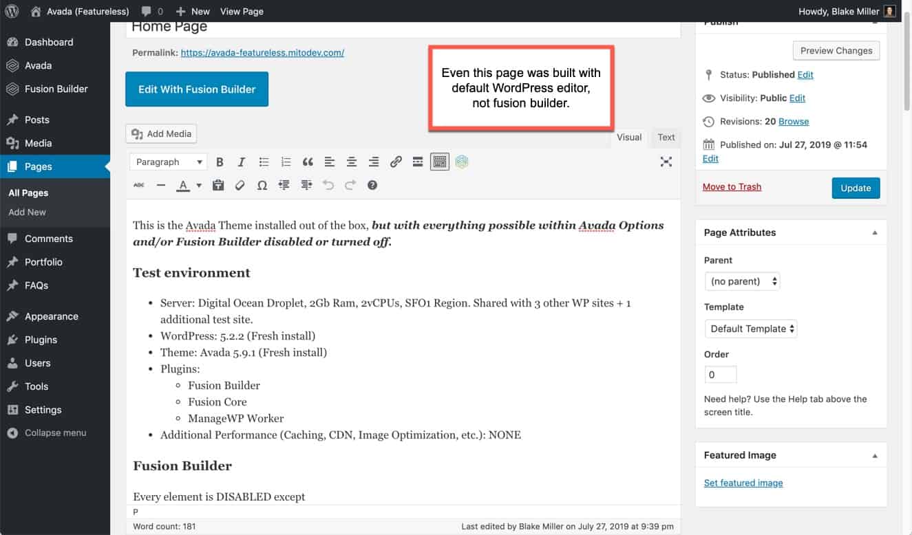The height and width of the screenshot is (535, 912).
Task: Click the Preview Changes button
Action: [836, 51]
